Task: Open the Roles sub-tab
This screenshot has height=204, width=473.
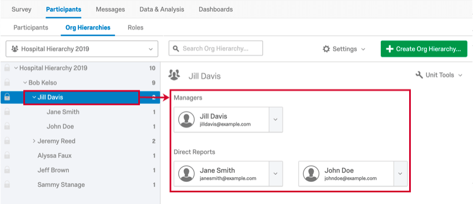Action: pyautogui.click(x=135, y=27)
